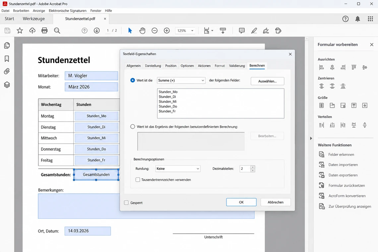Screen dimensions: 378x252
Task: Choose the selection arrow tool
Action: pos(130,31)
